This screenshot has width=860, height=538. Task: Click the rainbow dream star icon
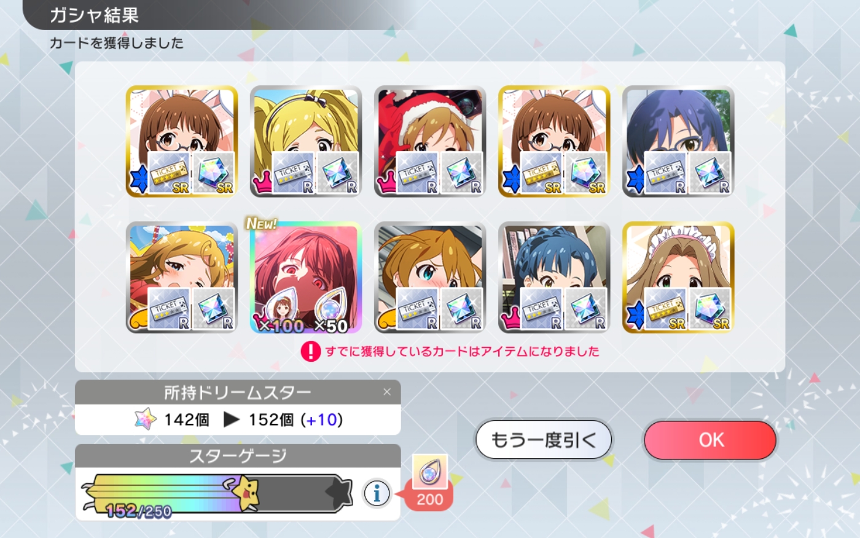pos(145,419)
